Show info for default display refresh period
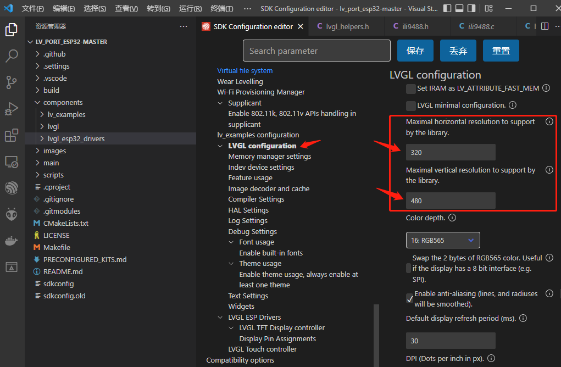Screen dimensions: 561x367 pos(523,318)
